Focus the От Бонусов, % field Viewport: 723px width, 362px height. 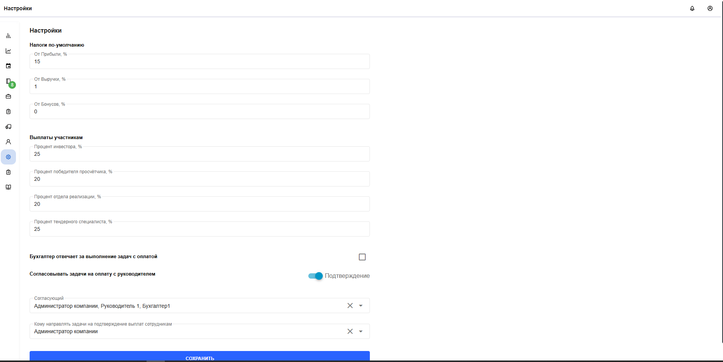(200, 111)
